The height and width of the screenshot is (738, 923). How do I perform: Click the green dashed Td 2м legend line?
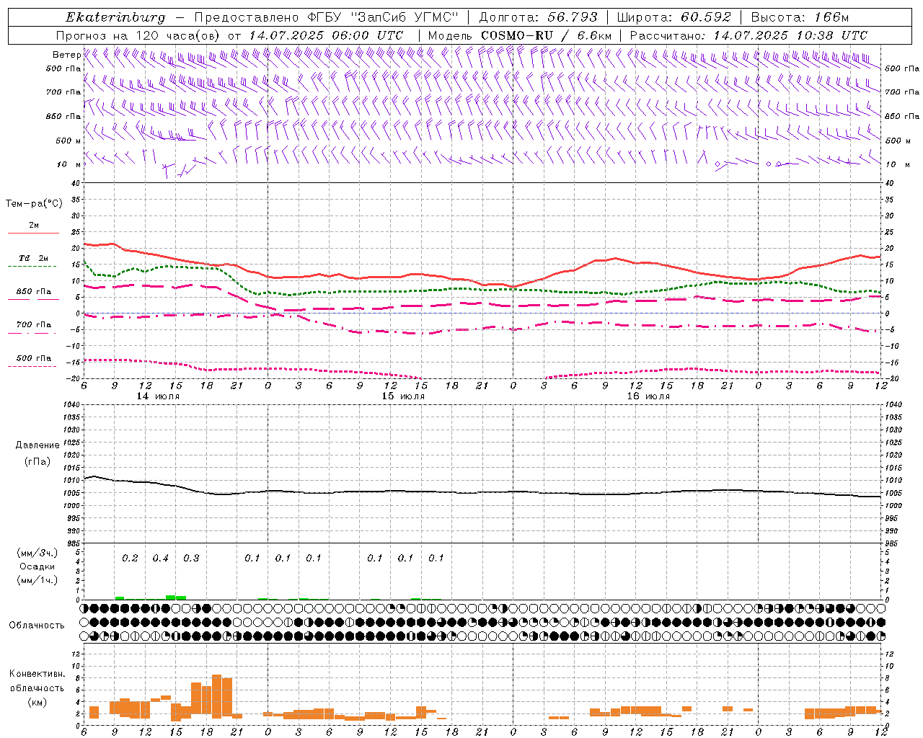tap(32, 266)
